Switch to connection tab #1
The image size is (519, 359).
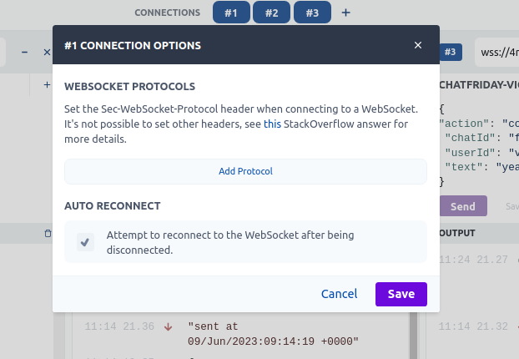point(231,13)
